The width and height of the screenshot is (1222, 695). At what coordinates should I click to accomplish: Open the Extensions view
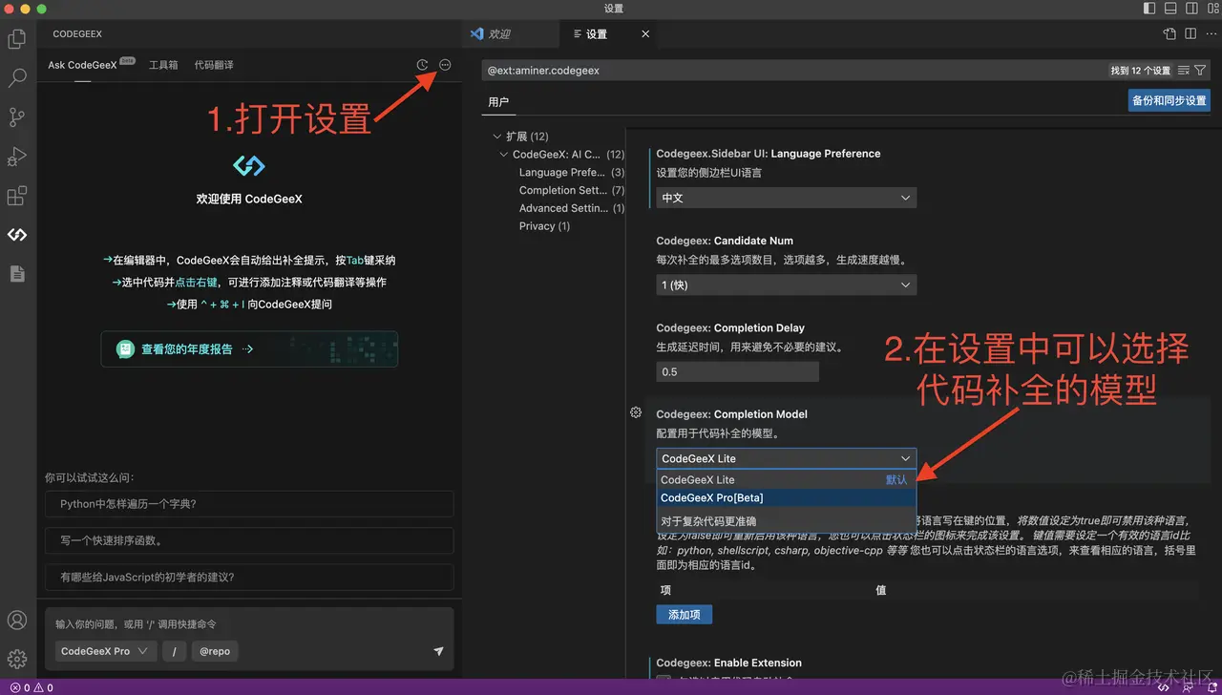point(17,196)
